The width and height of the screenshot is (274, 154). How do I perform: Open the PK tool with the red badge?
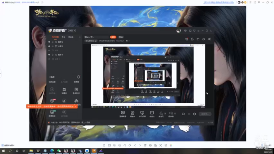[x=52, y=101]
